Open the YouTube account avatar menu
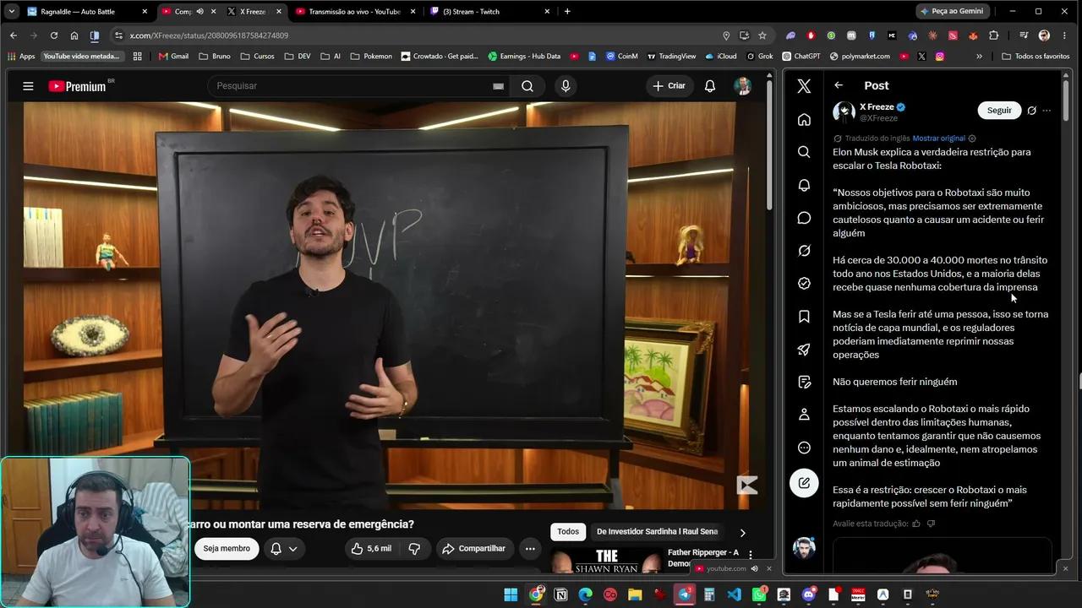The width and height of the screenshot is (1082, 608). (742, 86)
